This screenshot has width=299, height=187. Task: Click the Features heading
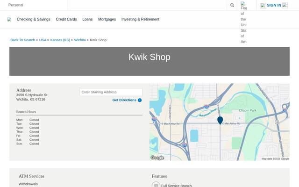coord(159,176)
